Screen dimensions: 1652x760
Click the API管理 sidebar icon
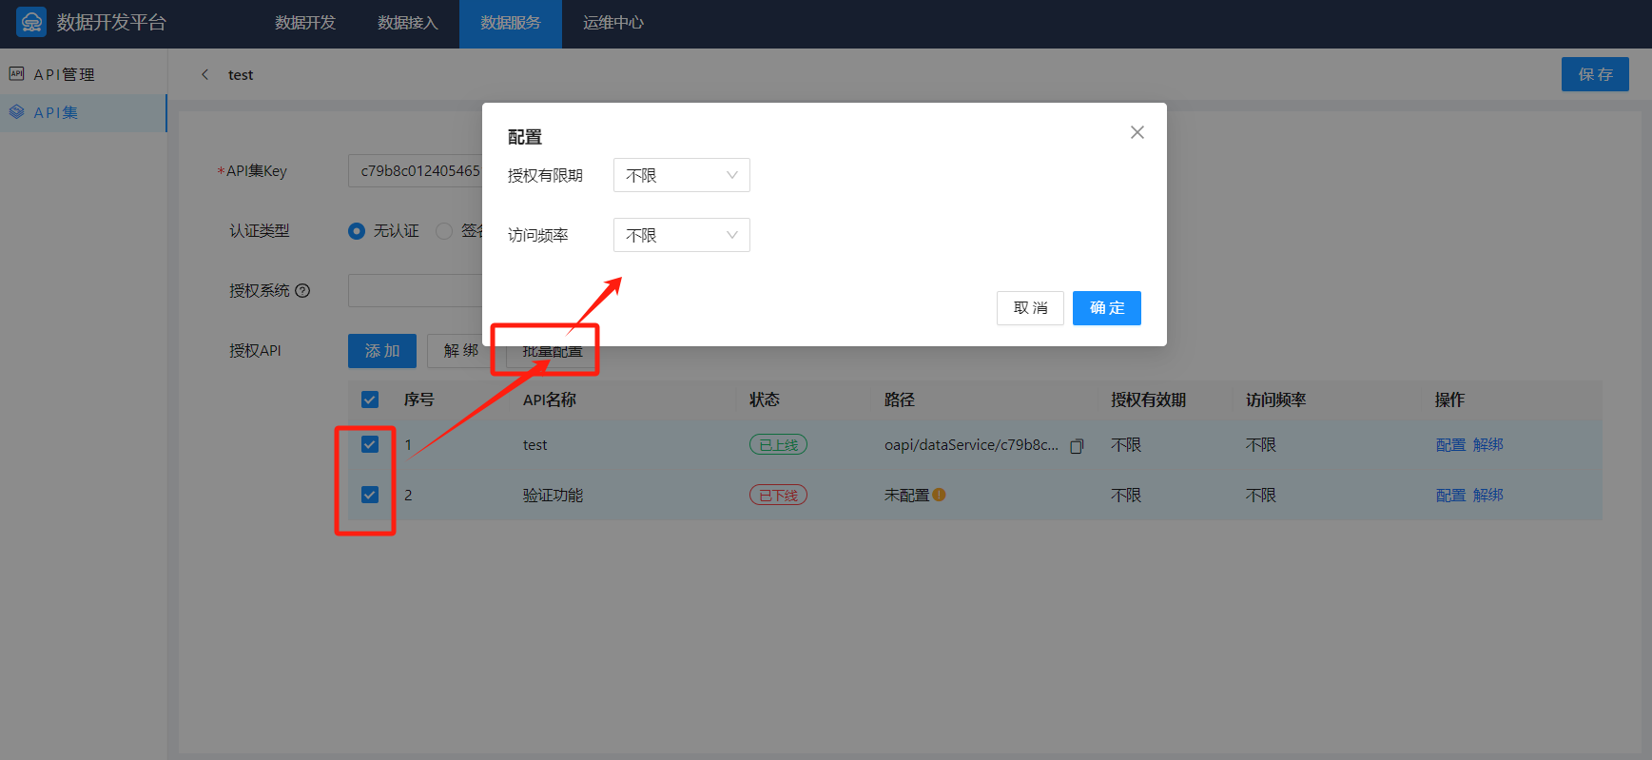[x=16, y=74]
